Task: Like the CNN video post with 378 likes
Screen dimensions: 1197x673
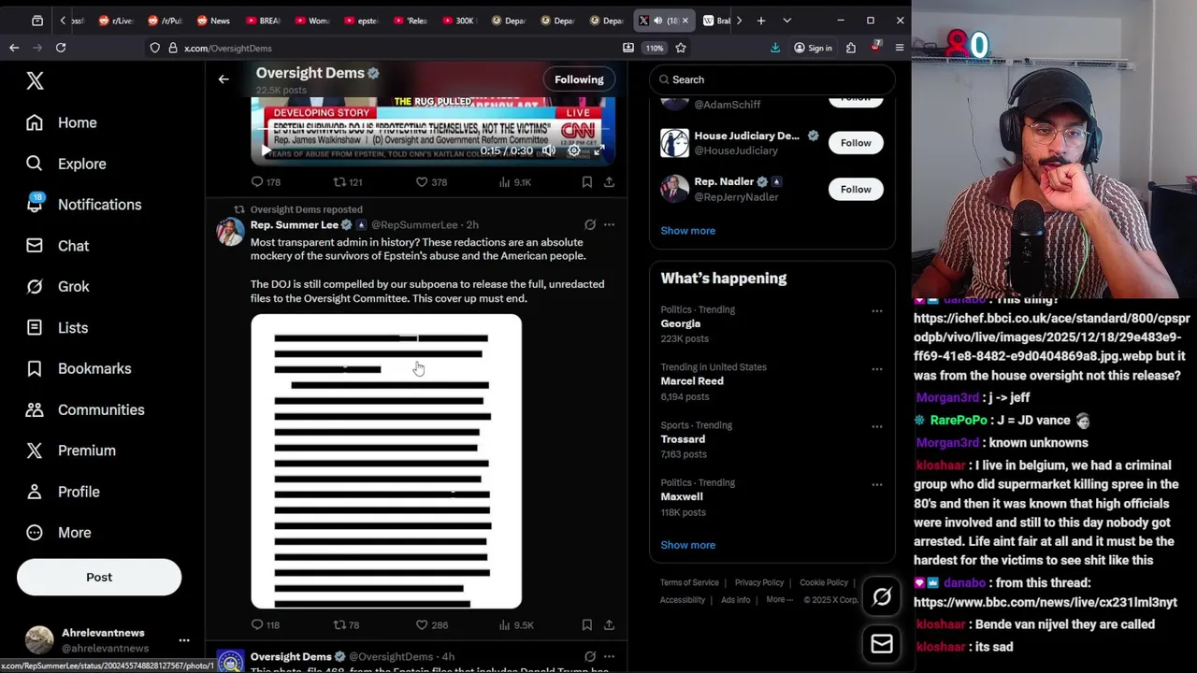Action: coord(431,182)
